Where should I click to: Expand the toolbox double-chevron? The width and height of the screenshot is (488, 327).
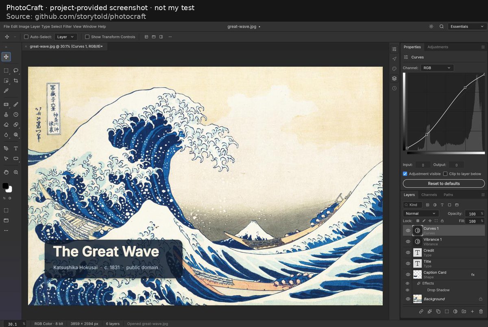pos(6,47)
